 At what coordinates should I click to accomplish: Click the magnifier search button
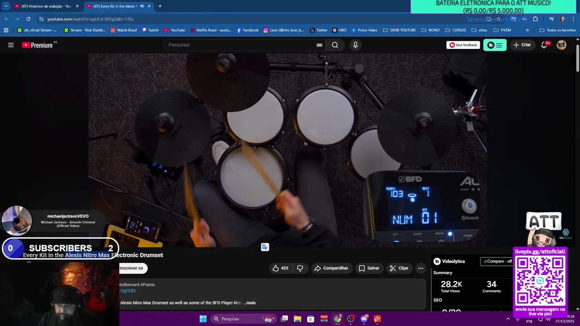click(x=335, y=45)
